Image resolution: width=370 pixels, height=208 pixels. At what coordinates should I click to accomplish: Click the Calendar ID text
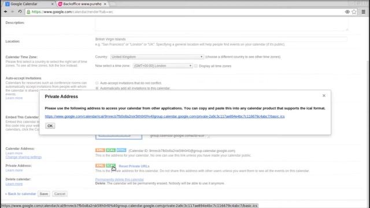pyautogui.click(x=182, y=151)
